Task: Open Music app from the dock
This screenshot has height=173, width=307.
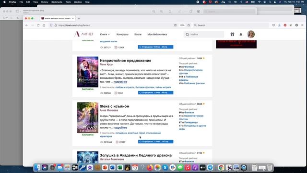Action: click(188, 168)
